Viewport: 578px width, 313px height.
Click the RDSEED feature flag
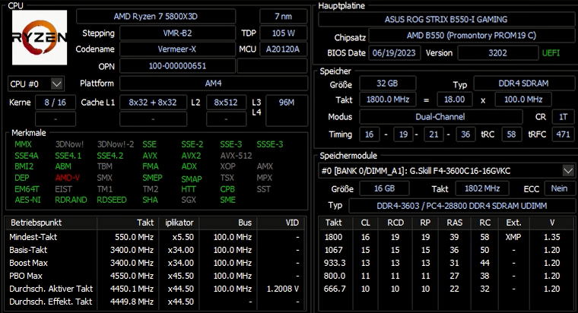coord(112,200)
